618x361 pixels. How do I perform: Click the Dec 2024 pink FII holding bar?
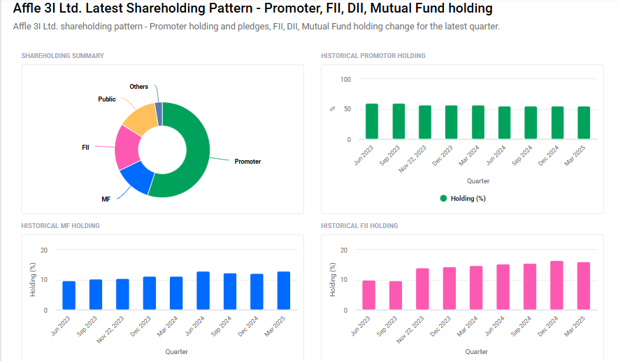(x=556, y=285)
